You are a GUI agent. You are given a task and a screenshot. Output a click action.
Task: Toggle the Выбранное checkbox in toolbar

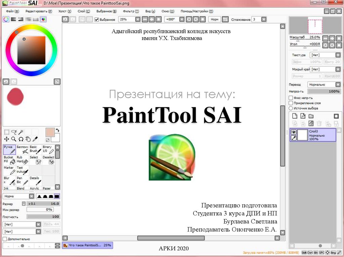coord(97,20)
